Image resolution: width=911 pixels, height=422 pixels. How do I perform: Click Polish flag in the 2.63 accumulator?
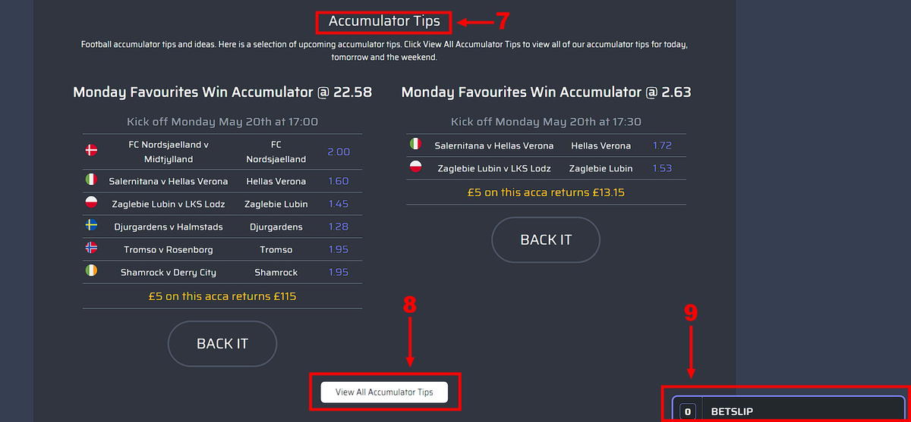click(x=415, y=167)
